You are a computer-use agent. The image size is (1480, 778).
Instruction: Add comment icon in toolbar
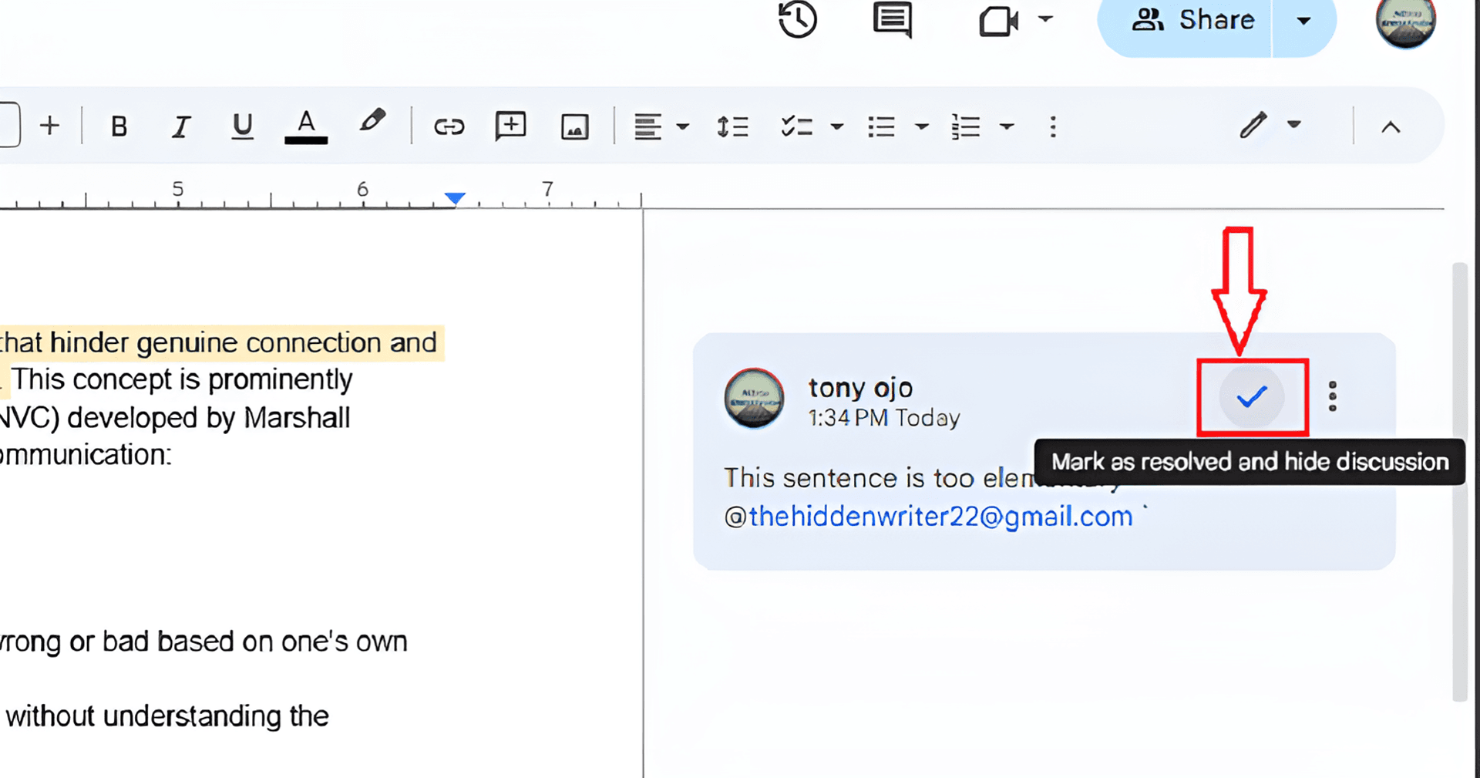point(510,126)
